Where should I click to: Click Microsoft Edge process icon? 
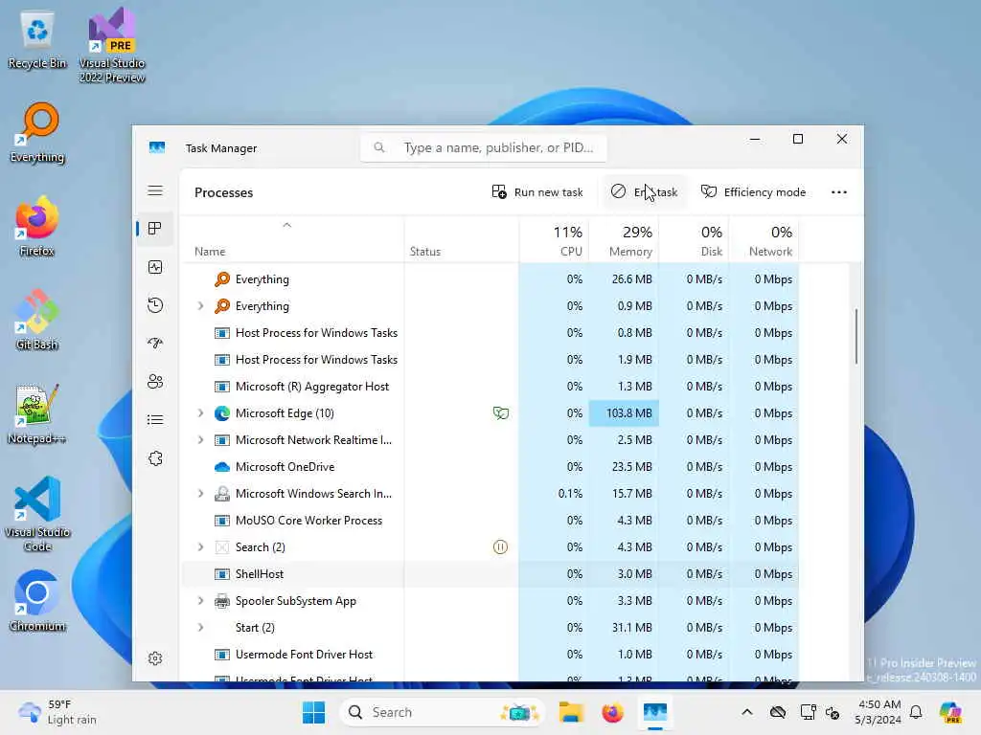[222, 413]
